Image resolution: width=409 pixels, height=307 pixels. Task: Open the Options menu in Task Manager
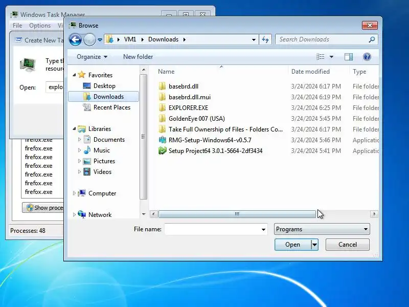coord(40,25)
